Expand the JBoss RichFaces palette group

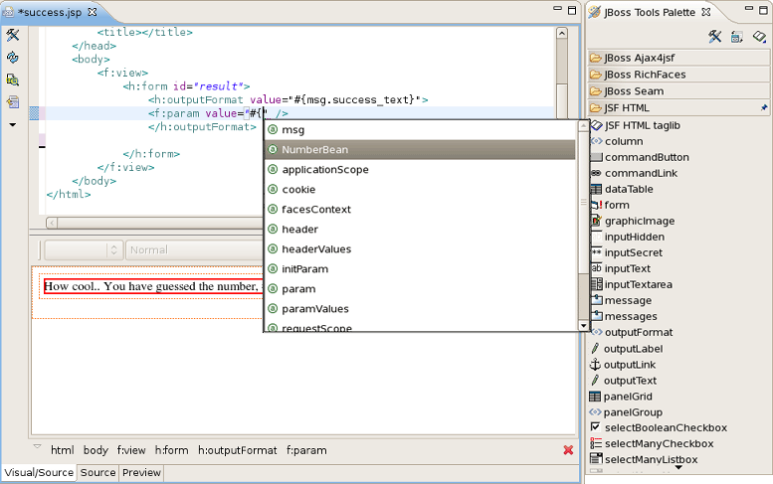click(x=678, y=75)
